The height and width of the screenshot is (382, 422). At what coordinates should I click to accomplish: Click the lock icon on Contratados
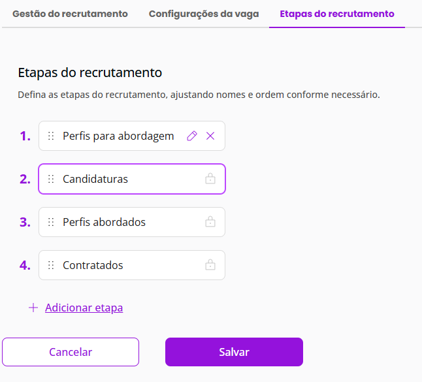[x=210, y=265]
